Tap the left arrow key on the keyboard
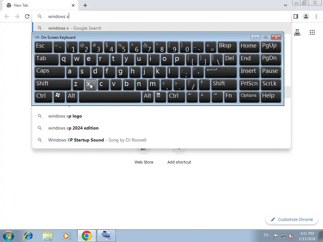 pos(192,97)
